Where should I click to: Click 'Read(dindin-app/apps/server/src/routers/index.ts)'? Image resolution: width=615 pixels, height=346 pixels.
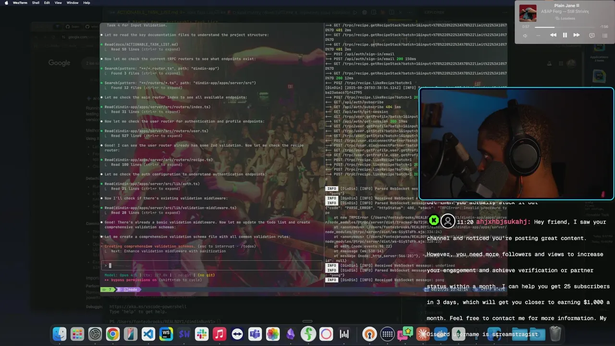(158, 107)
